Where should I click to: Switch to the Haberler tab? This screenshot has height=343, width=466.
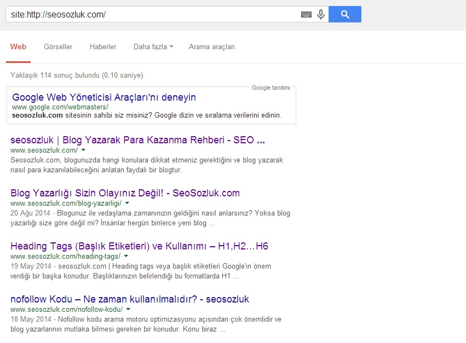(x=103, y=47)
